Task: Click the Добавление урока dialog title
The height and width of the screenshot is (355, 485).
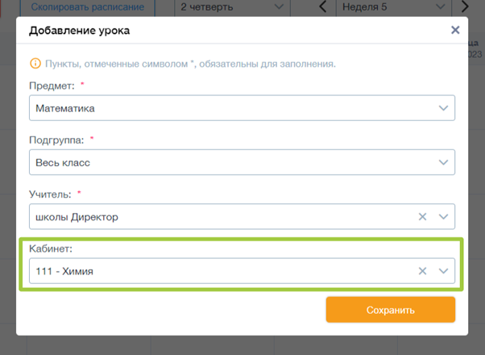Action: point(80,31)
